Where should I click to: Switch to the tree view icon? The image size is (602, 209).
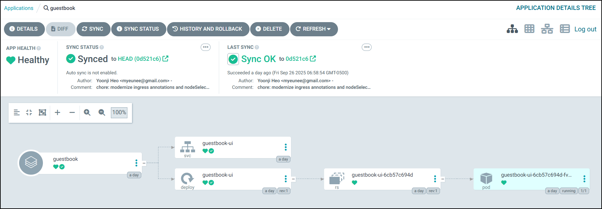(512, 29)
